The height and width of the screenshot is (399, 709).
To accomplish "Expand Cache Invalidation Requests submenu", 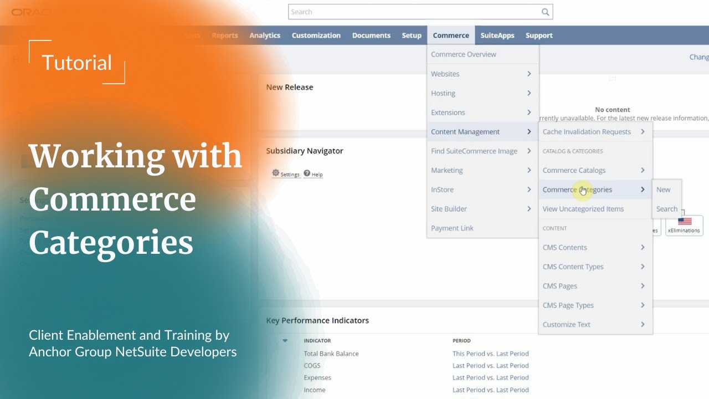I will coord(595,132).
